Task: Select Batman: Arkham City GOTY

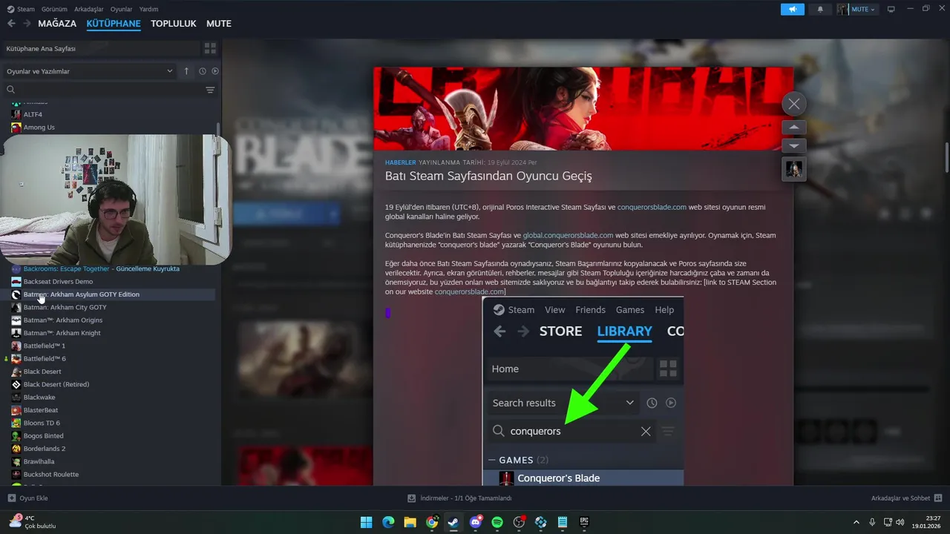Action: [65, 307]
